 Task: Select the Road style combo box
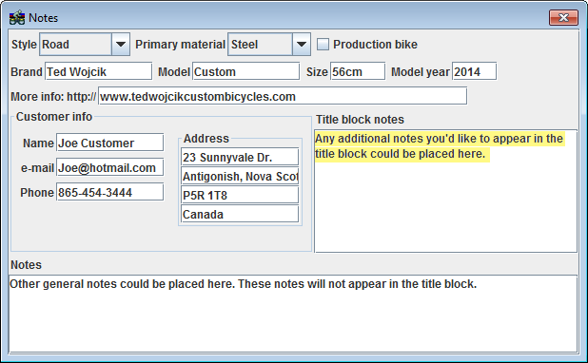coord(85,45)
